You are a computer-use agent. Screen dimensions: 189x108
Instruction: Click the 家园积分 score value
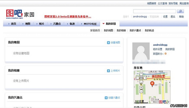(x=165, y=54)
